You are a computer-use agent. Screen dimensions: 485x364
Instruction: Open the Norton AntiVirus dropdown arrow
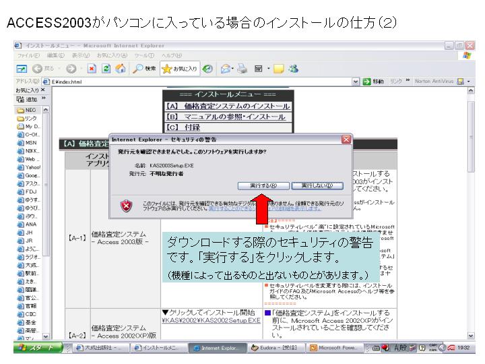click(x=469, y=82)
